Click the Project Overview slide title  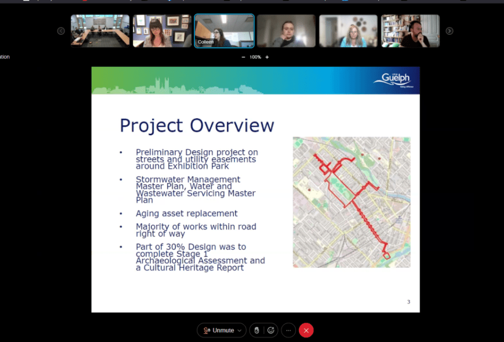coord(197,125)
